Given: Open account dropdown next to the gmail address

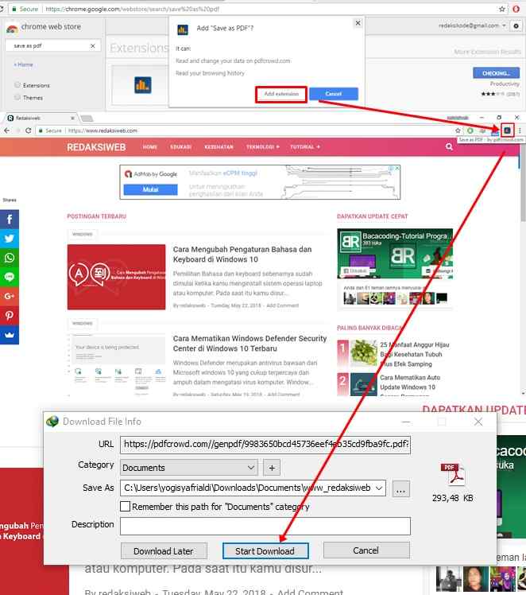Looking at the screenshot, I should coord(504,25).
